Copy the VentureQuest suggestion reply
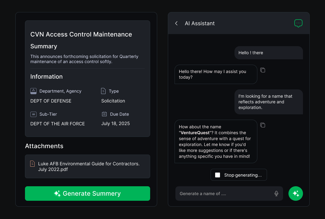This screenshot has width=325, height=219. pyautogui.click(x=263, y=125)
